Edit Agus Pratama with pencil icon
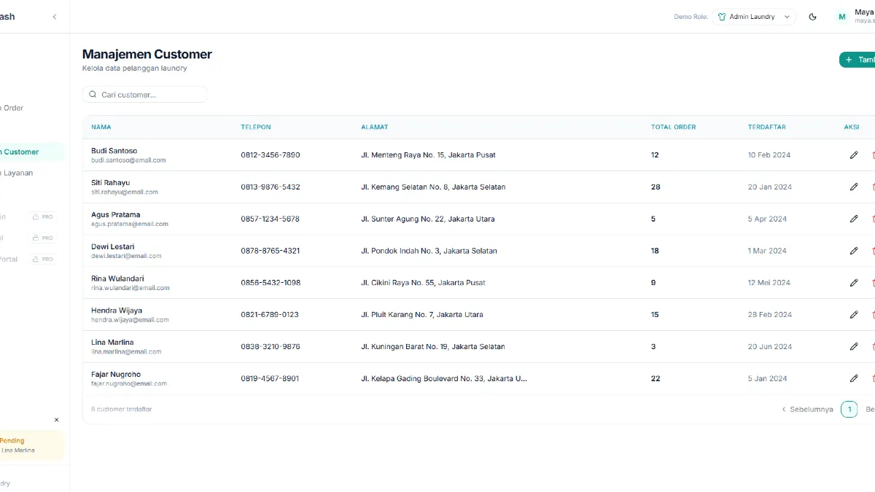Viewport: 875px width, 492px height. (x=854, y=219)
